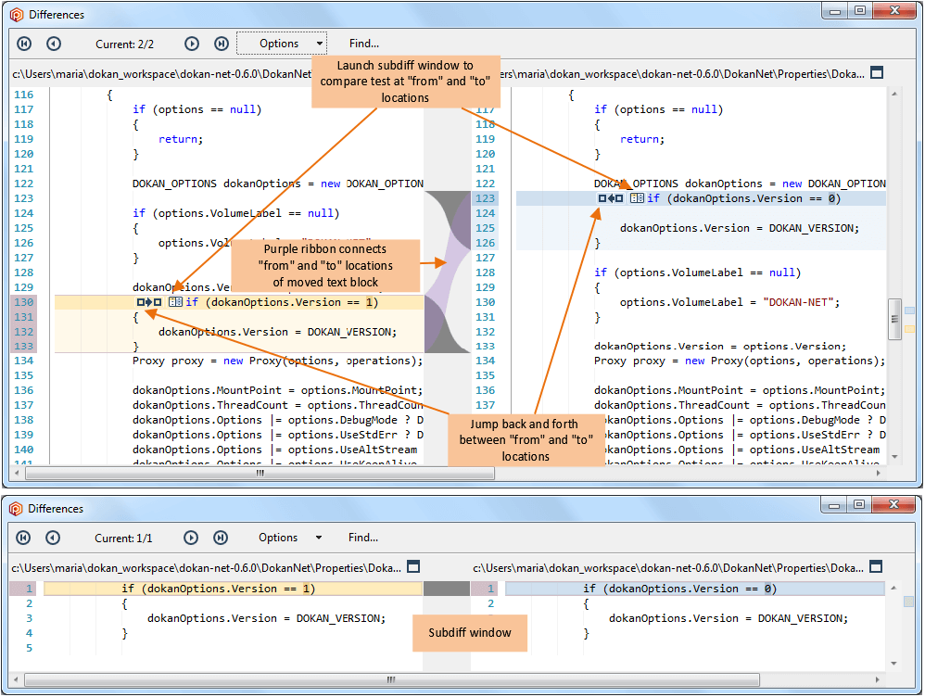The image size is (925, 697).
Task: Click yellow marker in top window overview strip
Action: click(909, 329)
